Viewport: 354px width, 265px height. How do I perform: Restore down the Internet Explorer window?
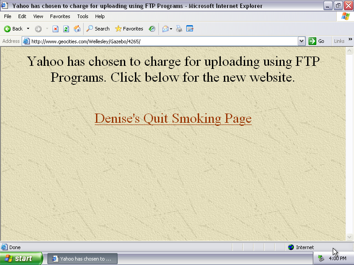[x=338, y=6]
